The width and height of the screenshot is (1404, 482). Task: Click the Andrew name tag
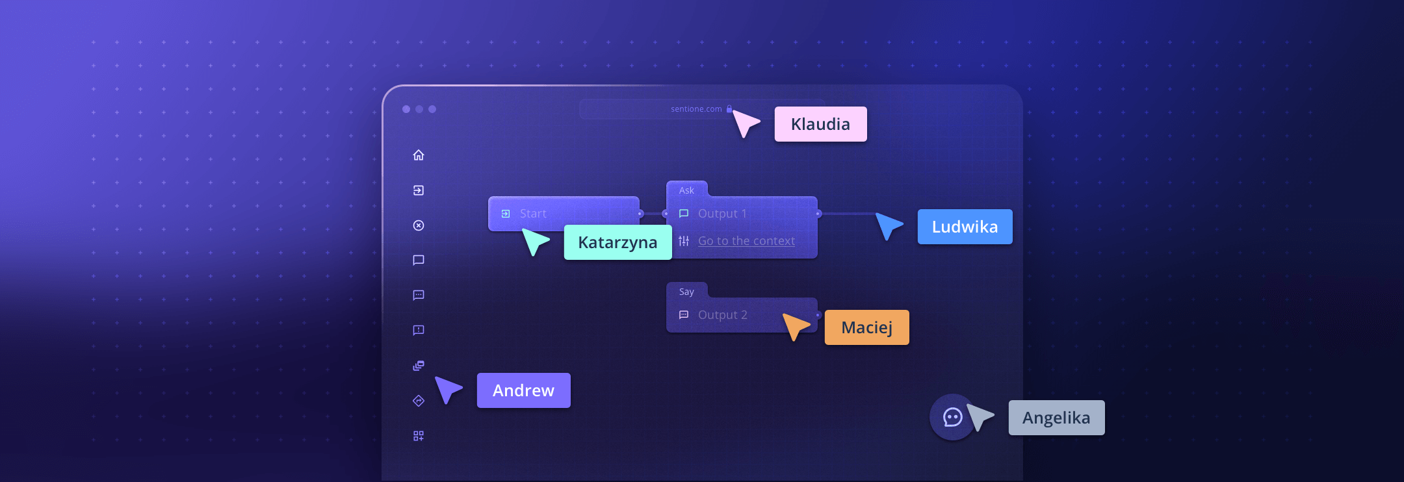pos(523,390)
